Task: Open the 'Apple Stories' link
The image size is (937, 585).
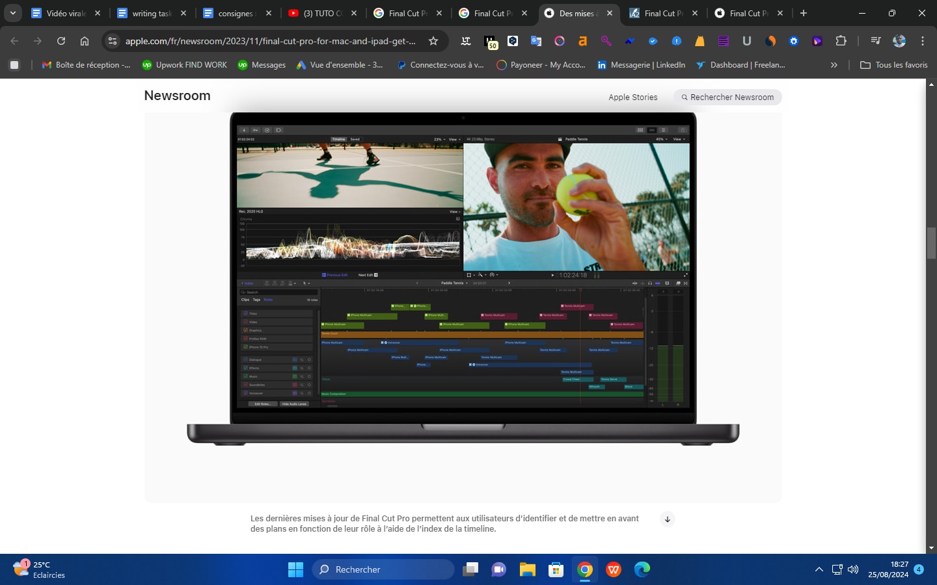Action: (x=633, y=97)
